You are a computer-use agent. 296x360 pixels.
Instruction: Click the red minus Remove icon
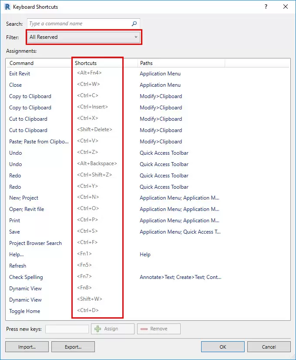144,329
